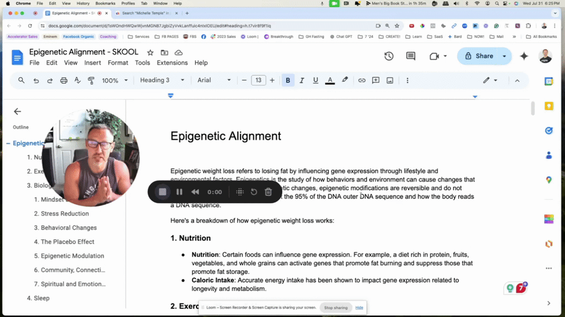Open Google Maps side panel icon

[x=548, y=180]
